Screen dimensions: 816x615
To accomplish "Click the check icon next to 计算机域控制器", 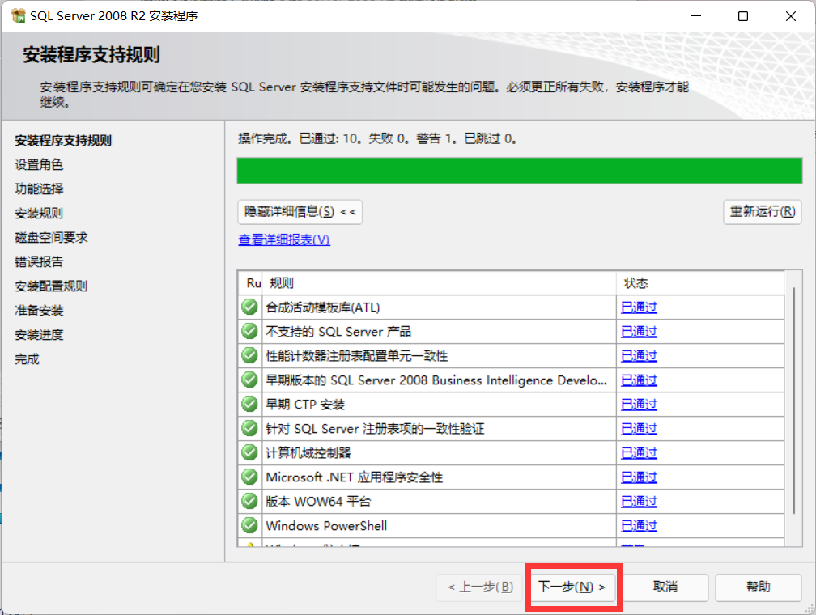I will [x=249, y=453].
